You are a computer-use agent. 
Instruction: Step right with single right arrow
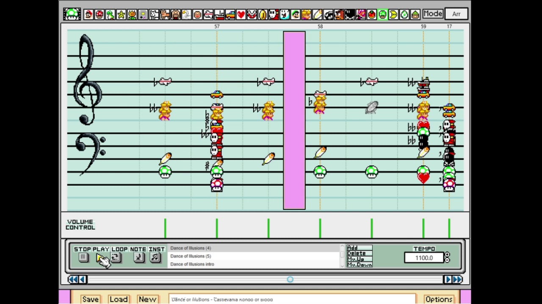pyautogui.click(x=448, y=280)
